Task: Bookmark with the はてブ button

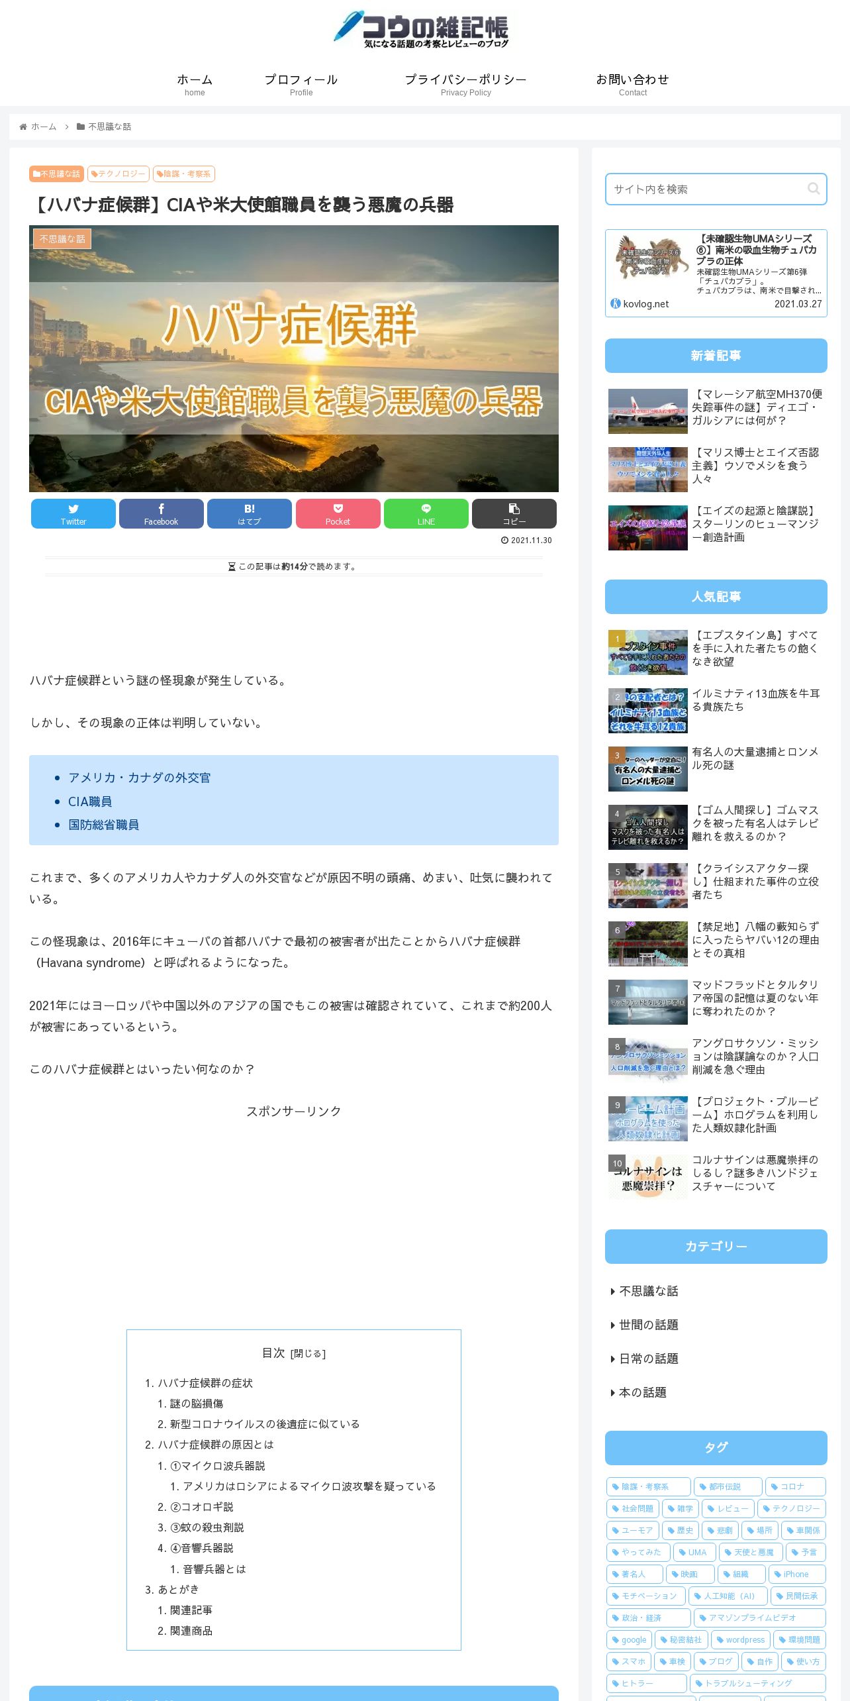Action: point(250,513)
